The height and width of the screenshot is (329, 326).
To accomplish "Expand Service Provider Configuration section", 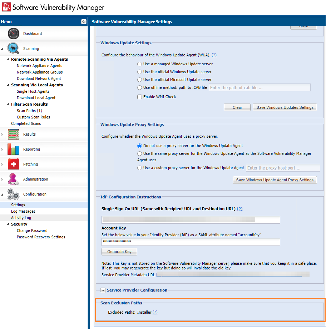I will click(x=103, y=290).
